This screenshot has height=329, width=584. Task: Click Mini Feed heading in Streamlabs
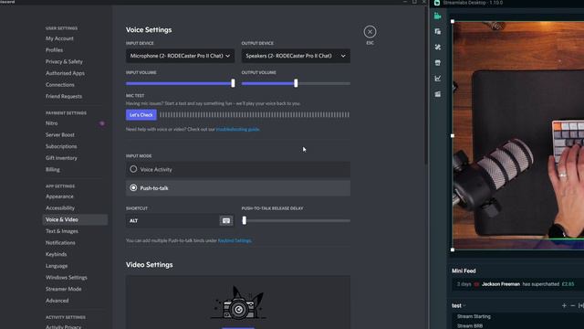click(x=464, y=271)
